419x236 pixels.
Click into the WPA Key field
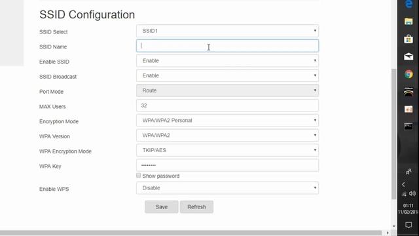click(x=227, y=165)
